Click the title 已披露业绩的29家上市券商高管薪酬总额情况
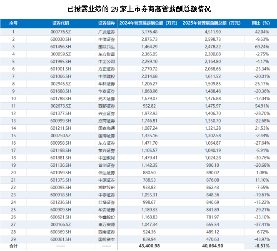This screenshot has width=277, height=251. (139, 9)
